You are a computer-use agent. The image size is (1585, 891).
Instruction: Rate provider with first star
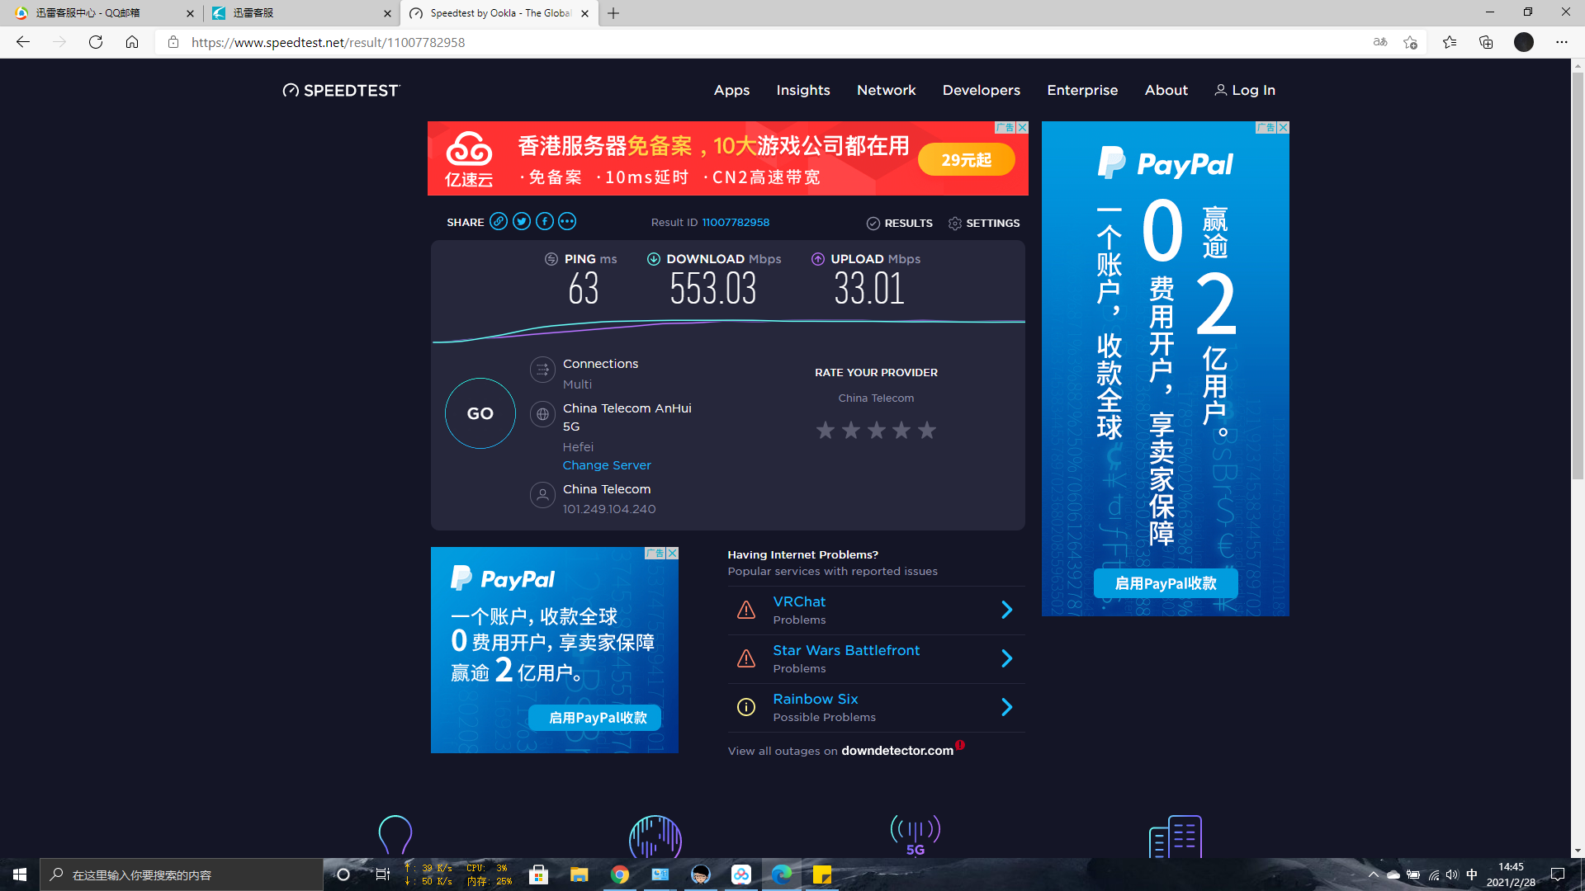826,430
